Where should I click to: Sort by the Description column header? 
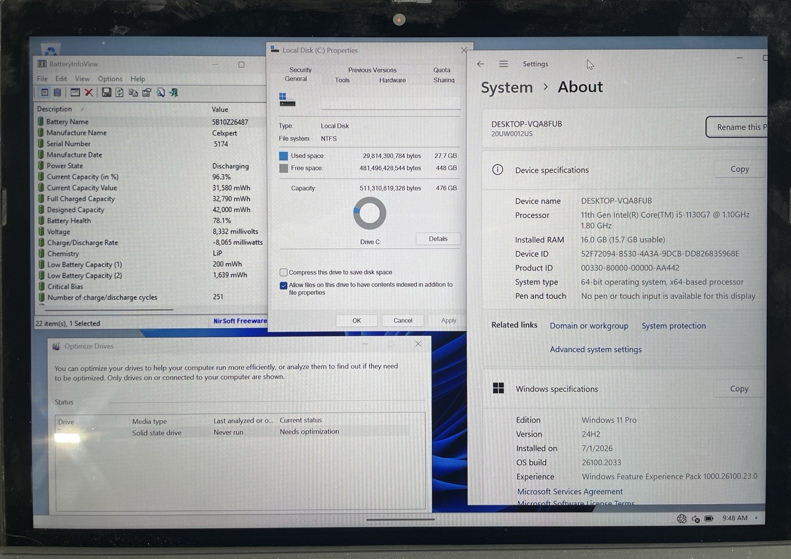[121, 109]
